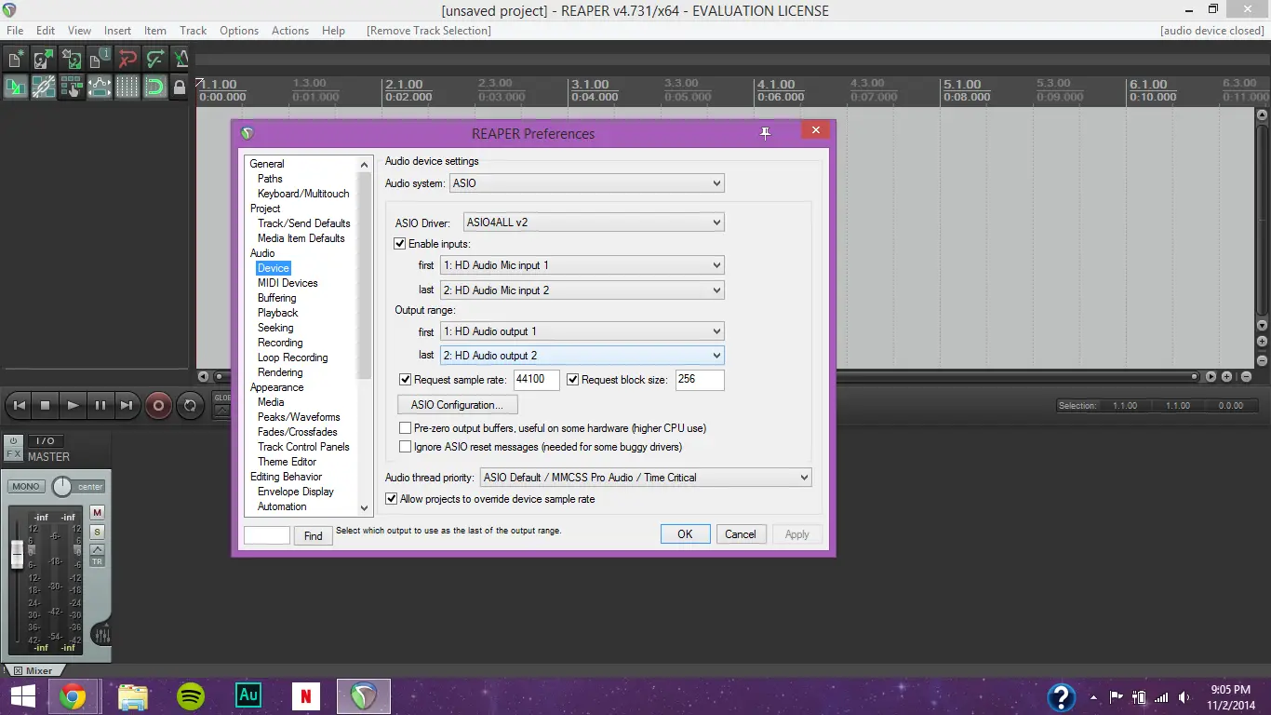1271x715 pixels.
Task: Click the Open Project disk icon
Action: [43, 59]
